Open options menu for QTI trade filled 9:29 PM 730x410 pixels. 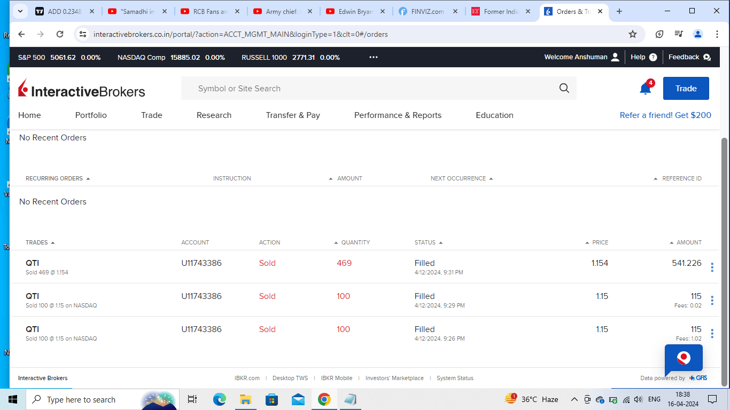coord(712,300)
